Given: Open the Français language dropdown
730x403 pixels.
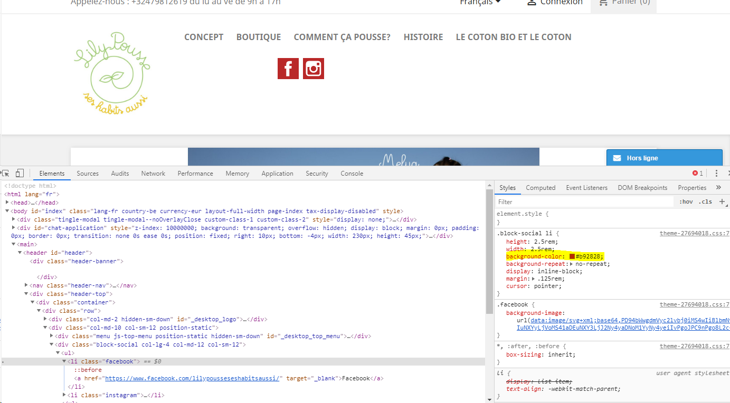Looking at the screenshot, I should tap(480, 3).
